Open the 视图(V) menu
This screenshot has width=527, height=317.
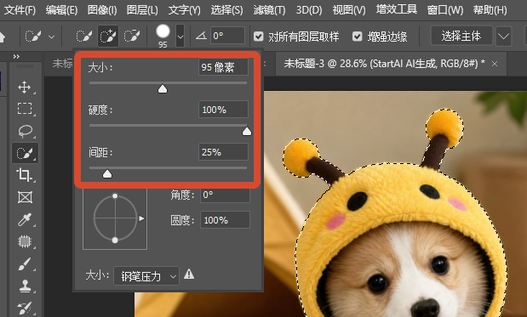[349, 9]
